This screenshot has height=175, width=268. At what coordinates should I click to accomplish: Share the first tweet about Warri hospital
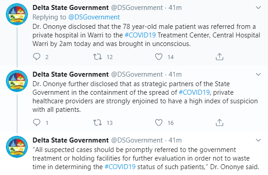coord(219,57)
